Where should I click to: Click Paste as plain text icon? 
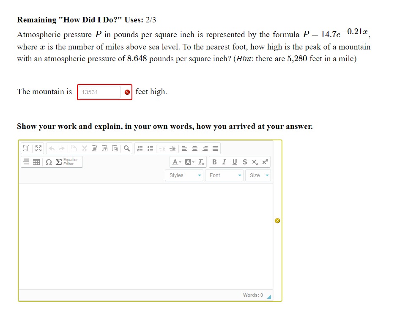[104, 148]
